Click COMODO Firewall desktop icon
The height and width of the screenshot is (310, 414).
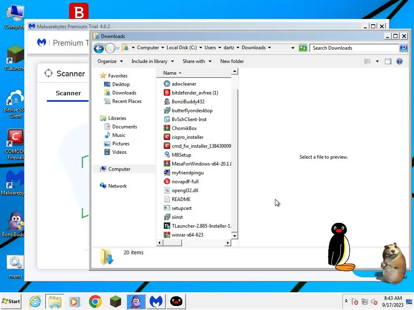point(15,145)
